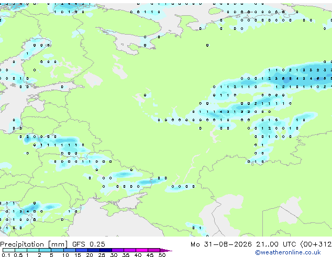
Task: Click the '40' legend scale label
Action: click(138, 255)
